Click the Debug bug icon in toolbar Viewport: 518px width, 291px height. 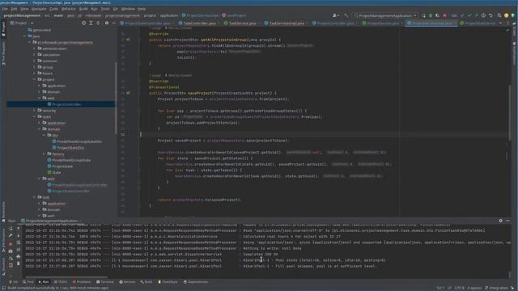(431, 15)
